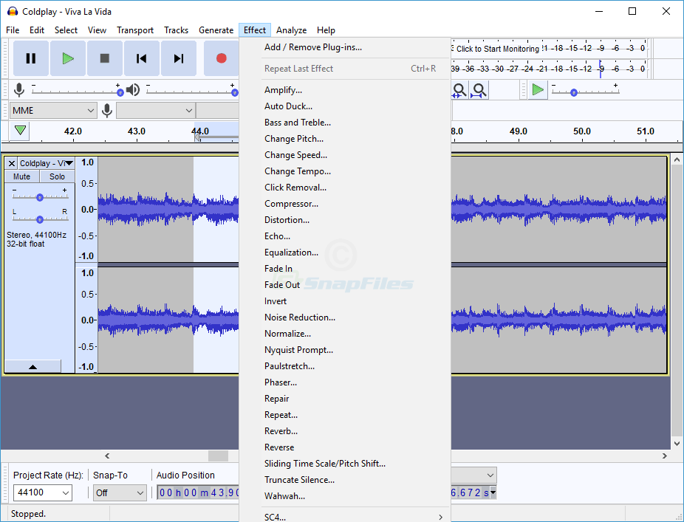This screenshot has width=684, height=522.
Task: Select Noise Reduction from the Effect menu
Action: [300, 317]
